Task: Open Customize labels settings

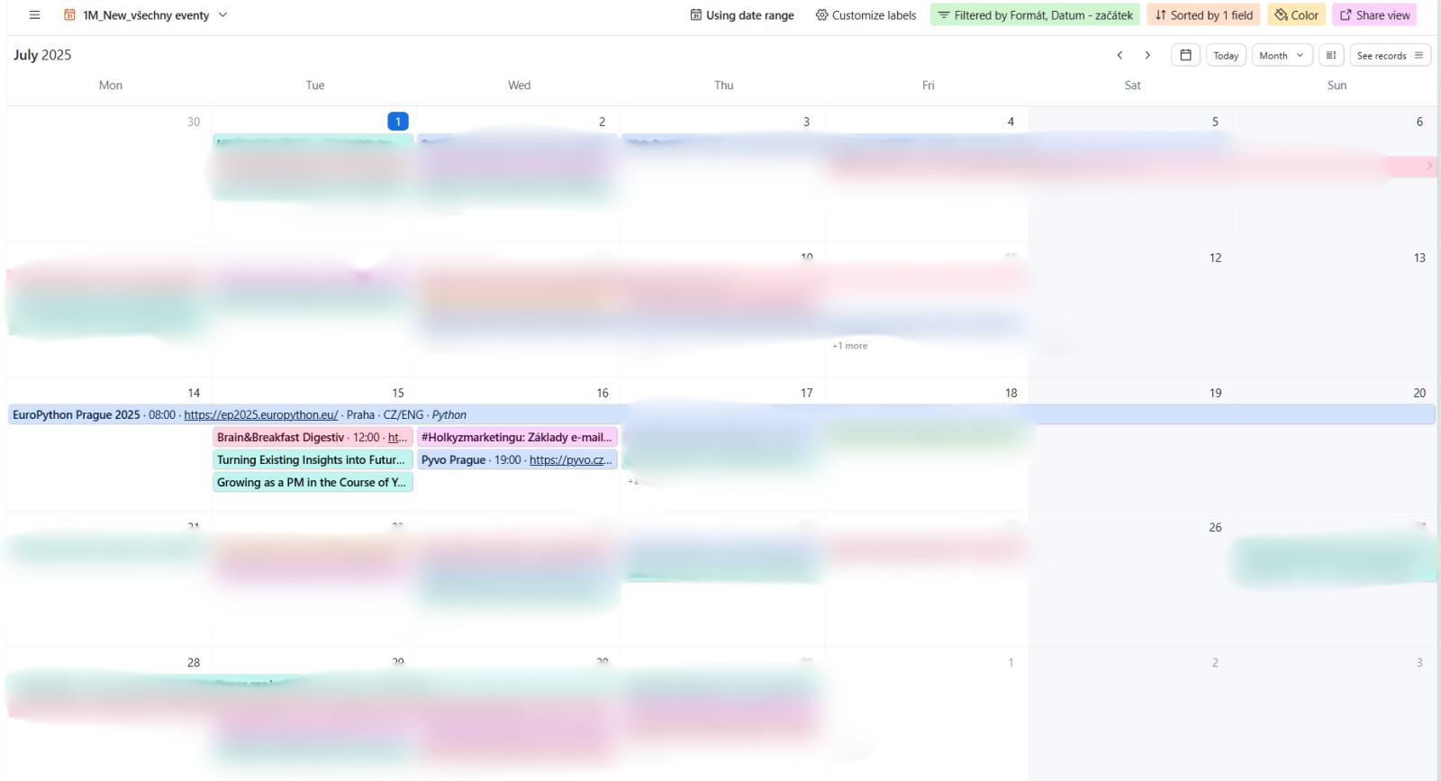Action: [866, 15]
